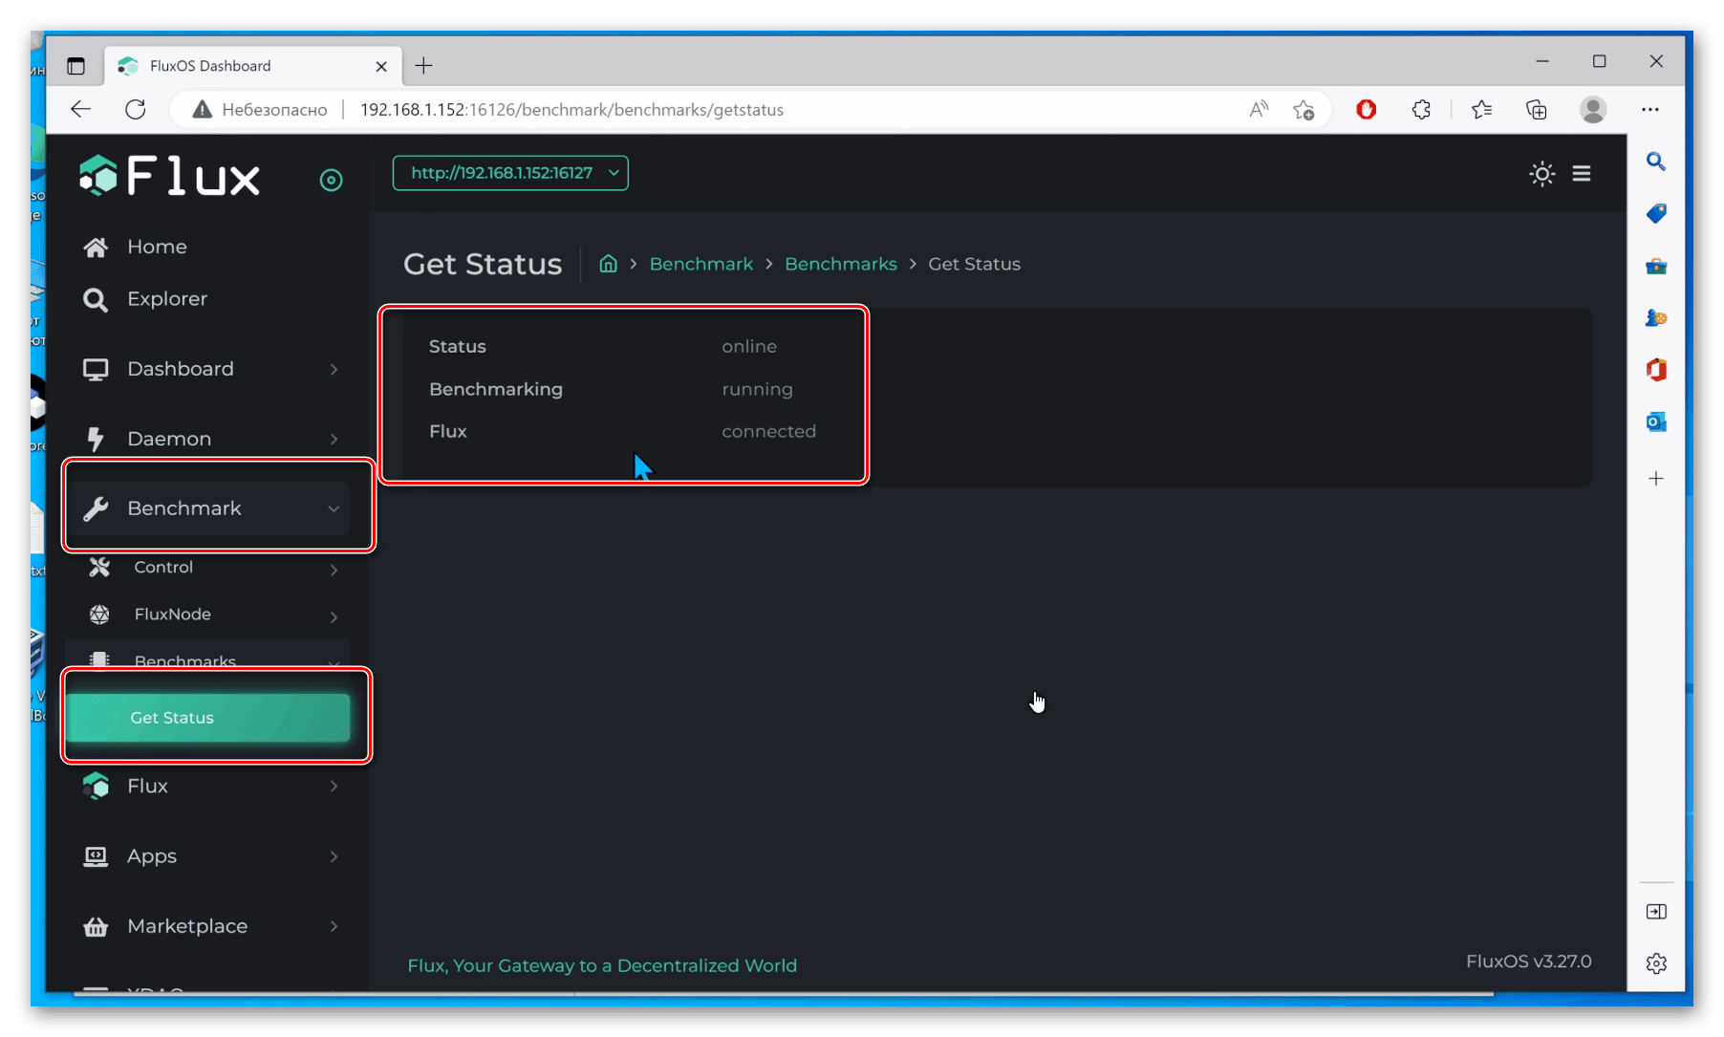
Task: Go back with browser back arrow
Action: point(81,110)
